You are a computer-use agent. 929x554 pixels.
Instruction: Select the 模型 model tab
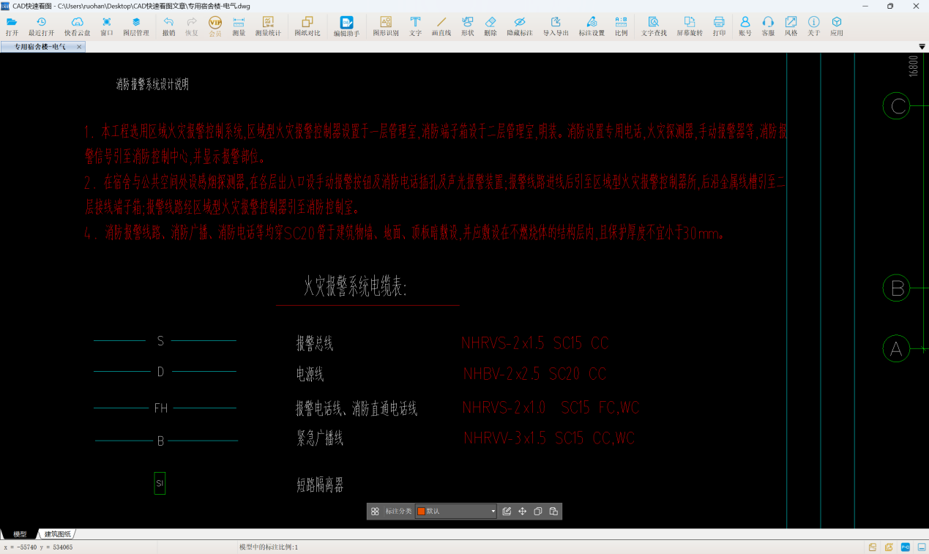(x=20, y=534)
